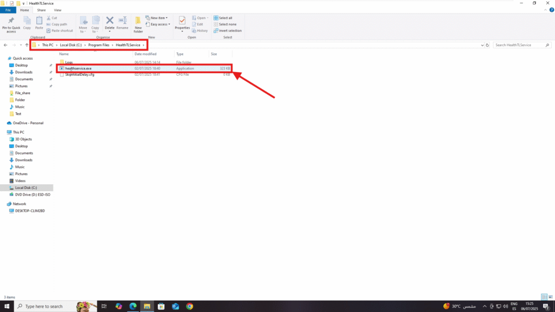Image resolution: width=555 pixels, height=312 pixels.
Task: Navigate back with the back arrow
Action: 5,45
